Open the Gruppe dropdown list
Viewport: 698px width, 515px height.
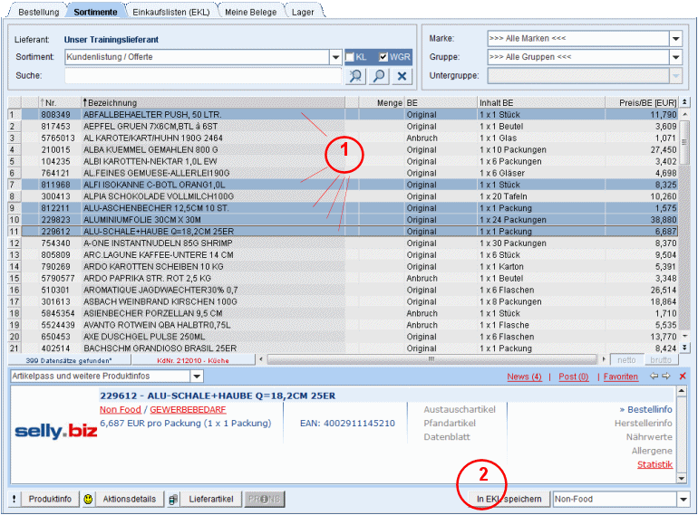click(675, 57)
